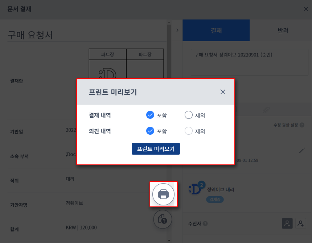This screenshot has height=243, width=312.
Task: Click the printer icon button
Action: (x=163, y=194)
